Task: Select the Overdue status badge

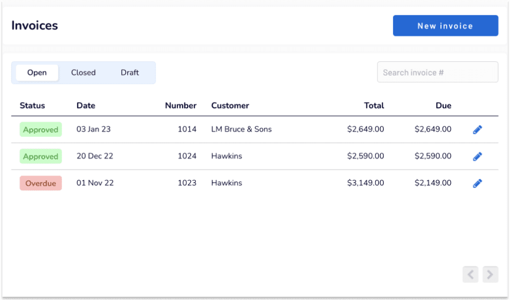Action: click(x=41, y=183)
